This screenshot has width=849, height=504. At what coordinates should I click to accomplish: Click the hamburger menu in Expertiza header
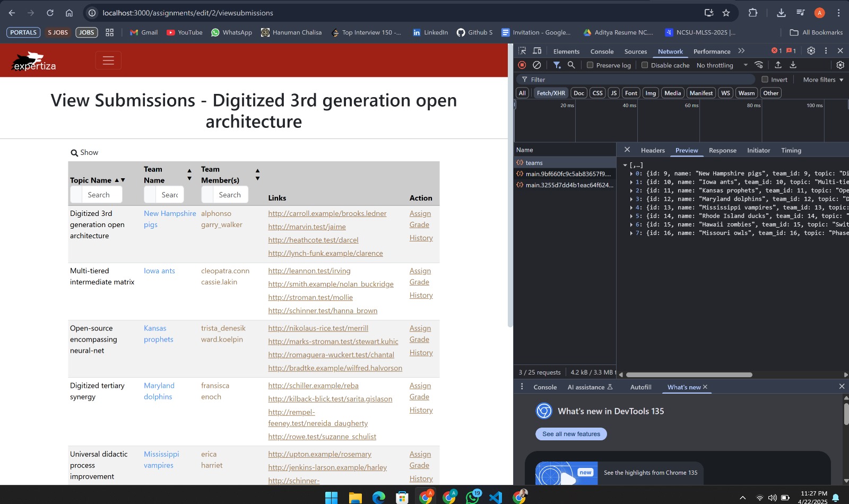click(x=108, y=60)
